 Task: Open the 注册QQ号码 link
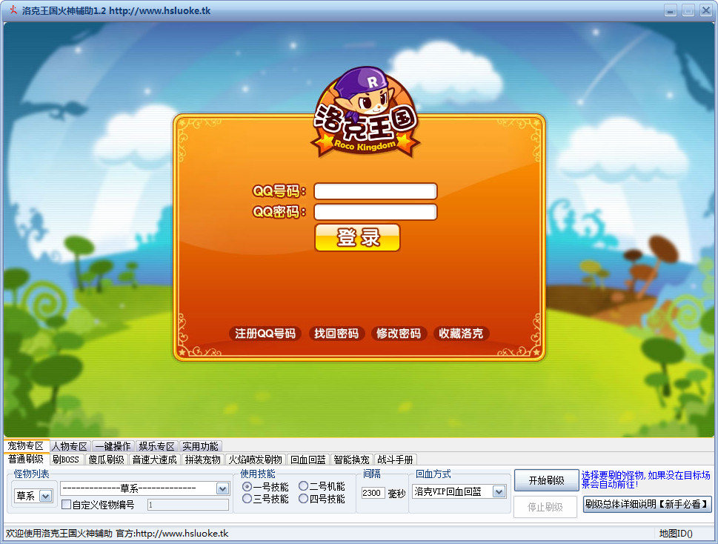[265, 334]
